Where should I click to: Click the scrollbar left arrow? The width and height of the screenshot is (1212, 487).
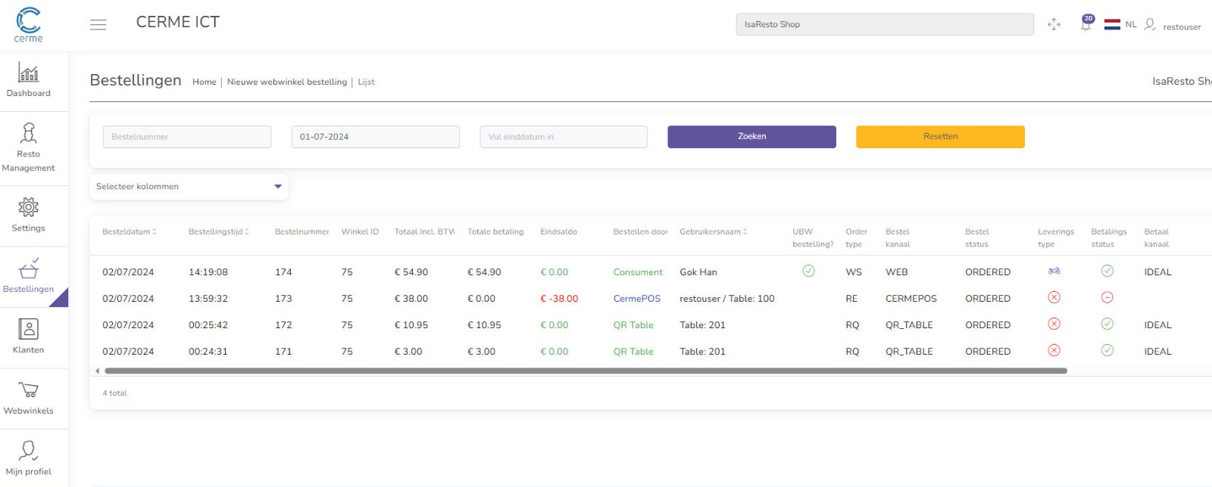[97, 371]
